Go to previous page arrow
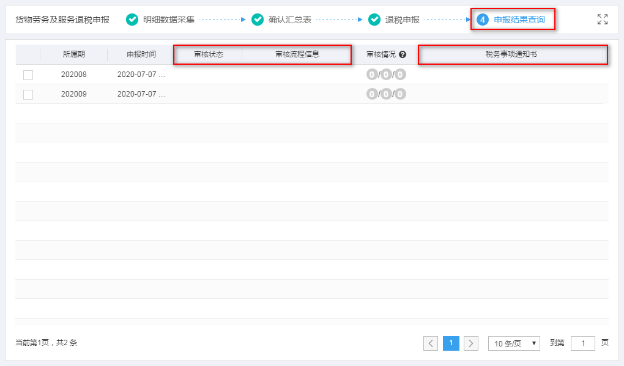This screenshot has width=624, height=366. tap(431, 343)
